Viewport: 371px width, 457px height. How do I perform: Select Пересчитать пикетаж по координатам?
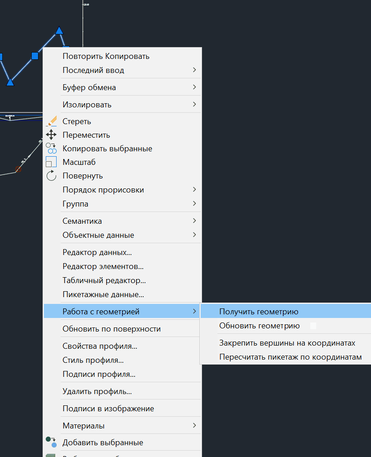(x=290, y=357)
